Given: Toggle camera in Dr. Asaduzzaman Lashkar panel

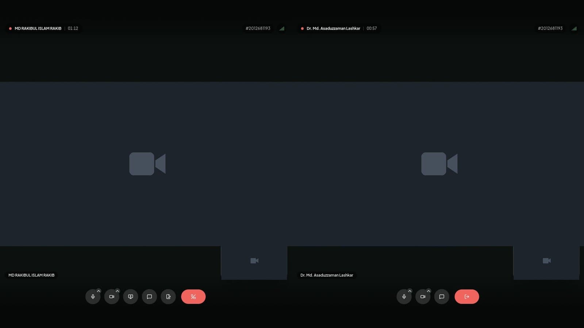Looking at the screenshot, I should coord(423,297).
